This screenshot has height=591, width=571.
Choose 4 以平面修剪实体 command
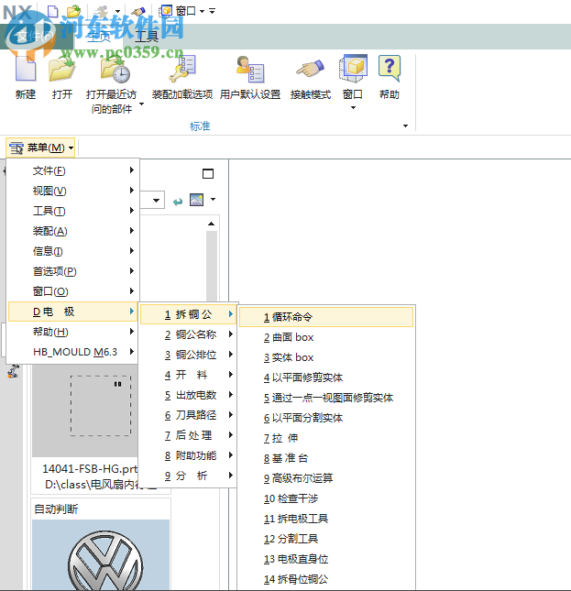point(326,378)
